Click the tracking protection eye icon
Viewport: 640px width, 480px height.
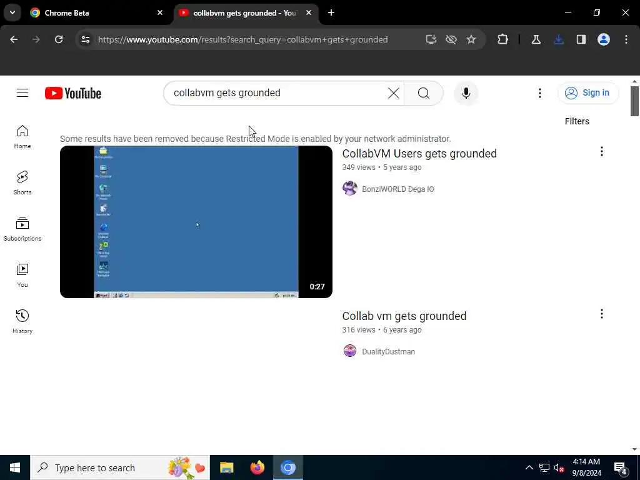pyautogui.click(x=451, y=39)
